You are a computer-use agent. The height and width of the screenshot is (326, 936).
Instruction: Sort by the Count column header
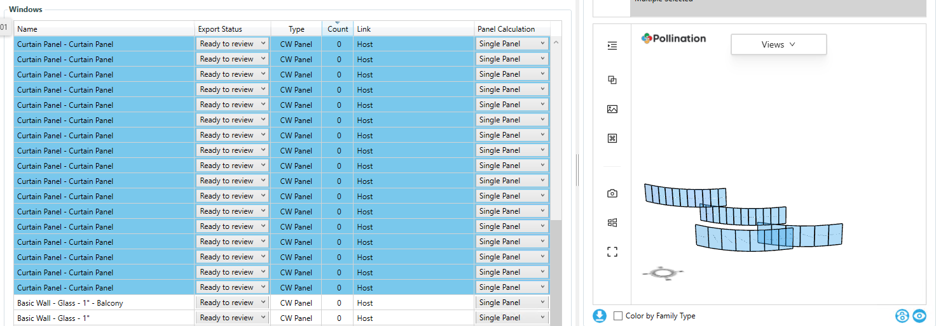click(338, 29)
